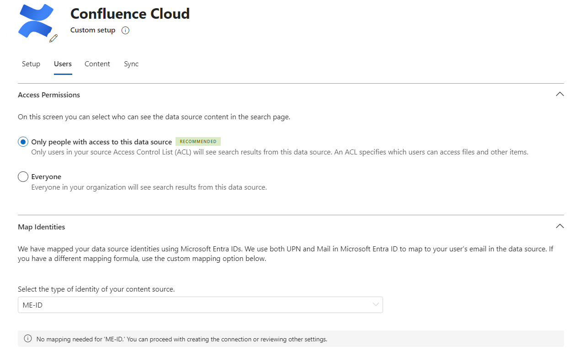Screen dimensions: 581x356
Task: Switch to the Setup tab
Action: (31, 64)
